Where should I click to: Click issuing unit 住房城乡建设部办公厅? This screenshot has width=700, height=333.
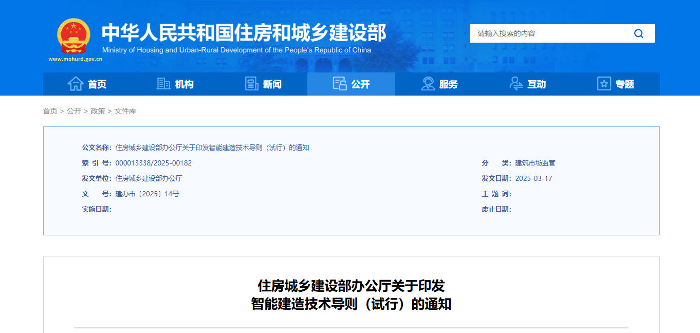149,178
